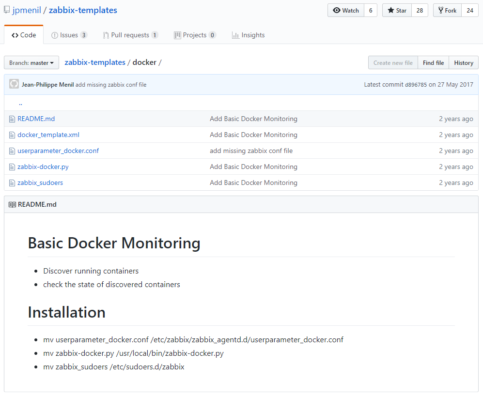Go to the Insights tab
The height and width of the screenshot is (396, 483).
(248, 35)
